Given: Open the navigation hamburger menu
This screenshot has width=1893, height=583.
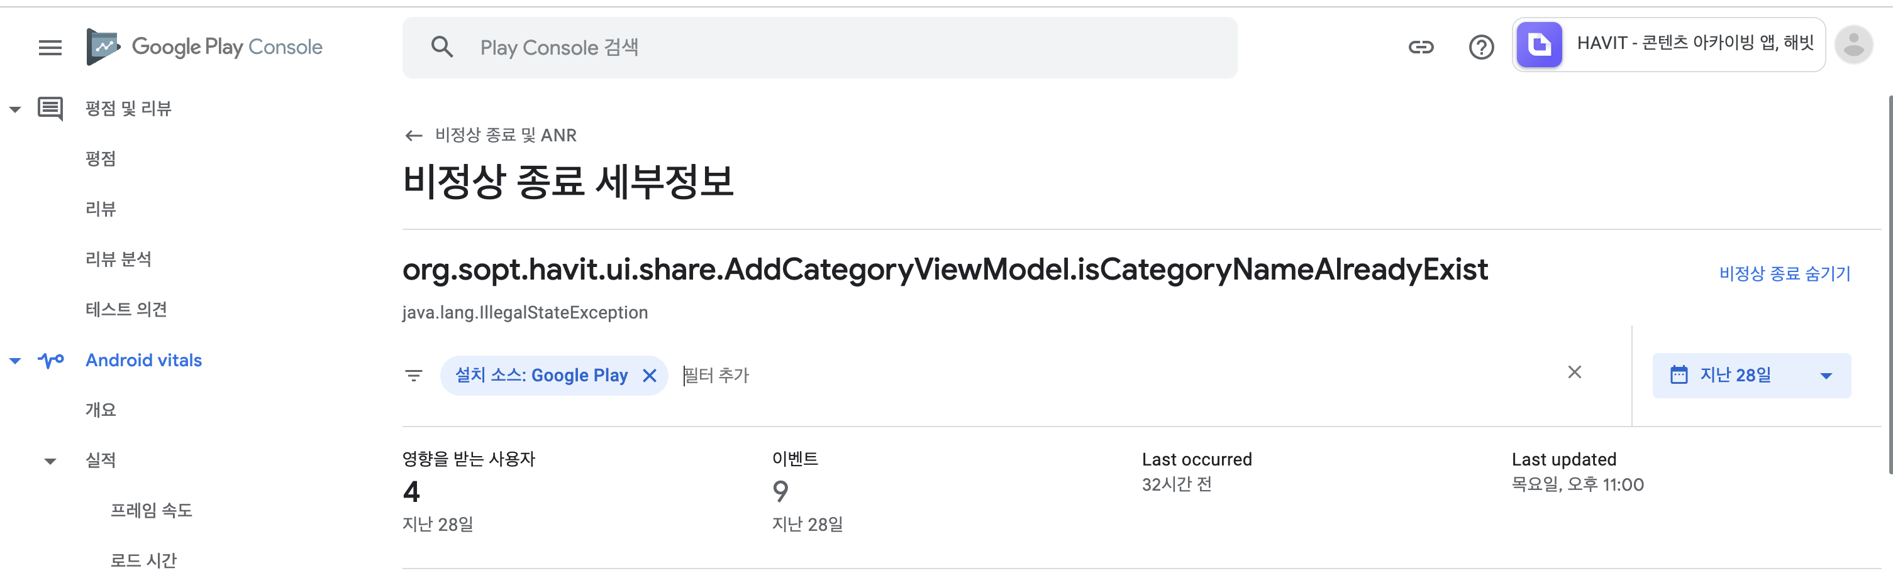Looking at the screenshot, I should coord(49,47).
